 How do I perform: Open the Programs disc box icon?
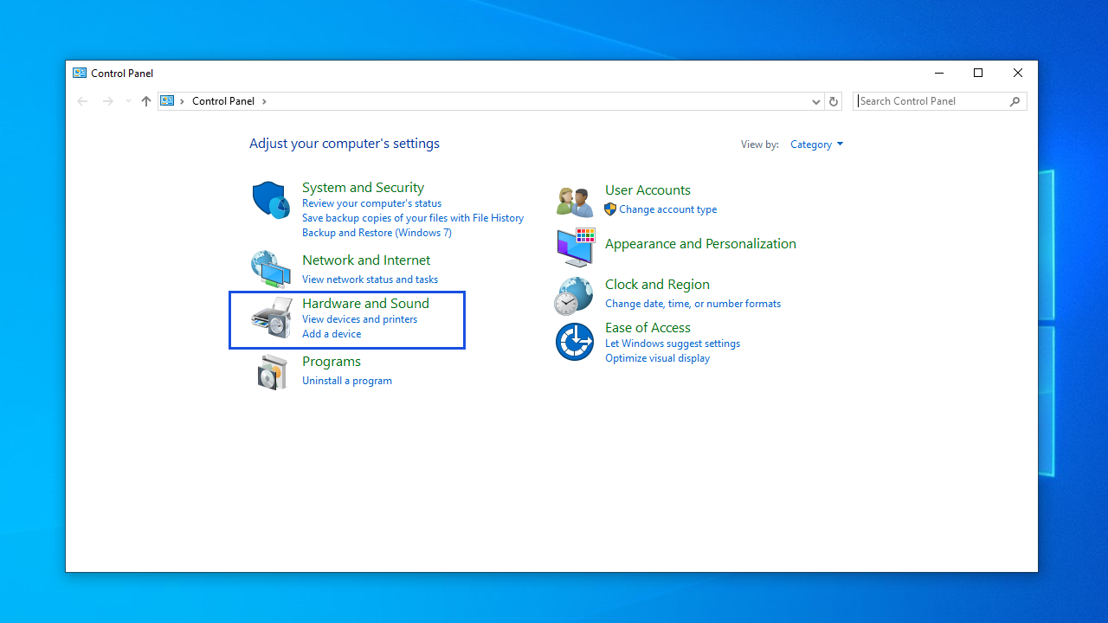pos(272,372)
